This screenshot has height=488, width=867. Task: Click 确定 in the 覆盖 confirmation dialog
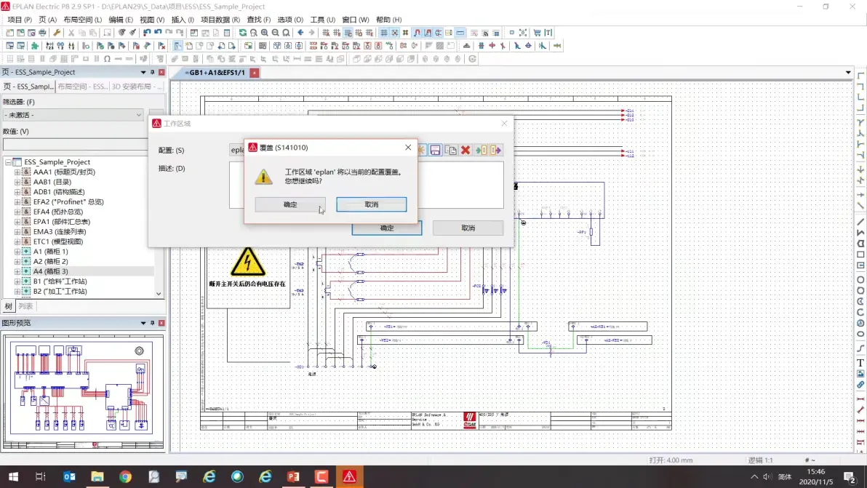coord(290,204)
